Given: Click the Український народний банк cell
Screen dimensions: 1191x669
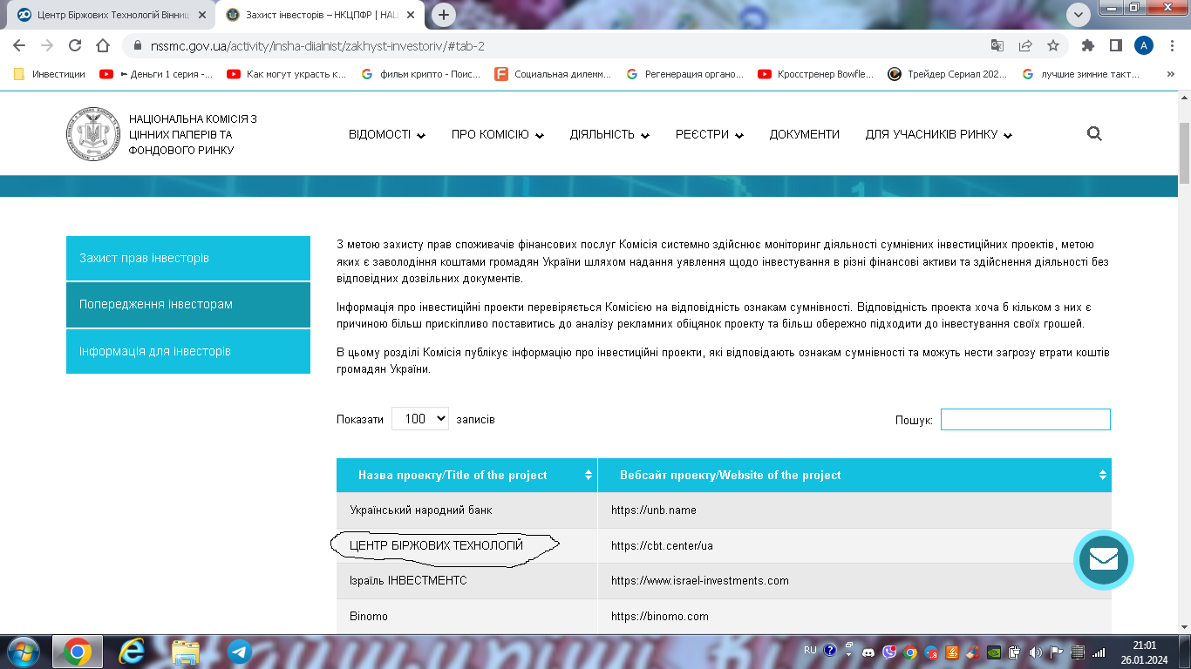Looking at the screenshot, I should coord(467,510).
